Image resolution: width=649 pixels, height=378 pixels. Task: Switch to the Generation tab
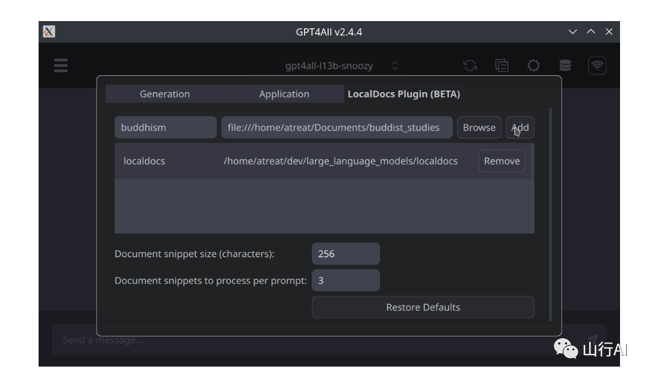[165, 94]
